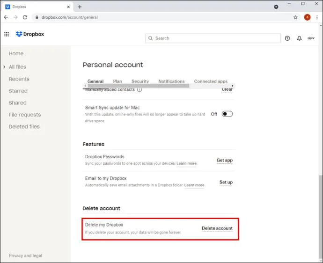
Task: Open Shared in the sidebar
Action: click(x=17, y=103)
